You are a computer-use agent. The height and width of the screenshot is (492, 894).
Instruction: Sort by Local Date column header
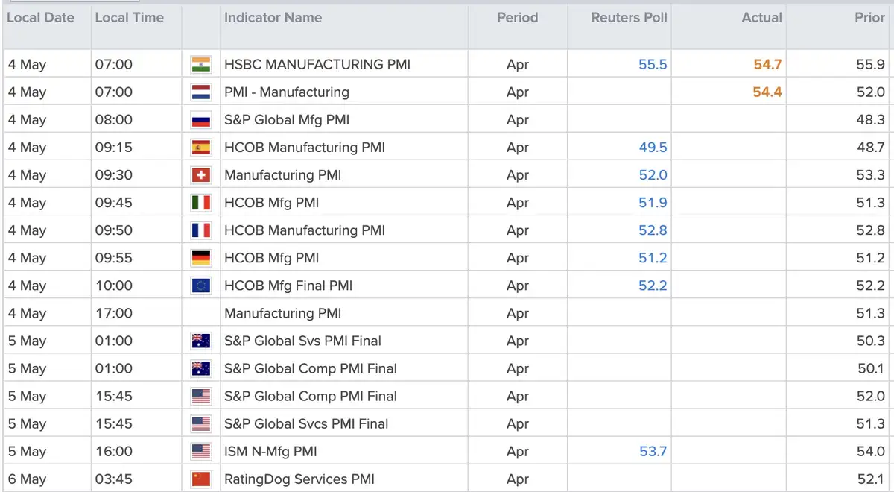pyautogui.click(x=41, y=17)
